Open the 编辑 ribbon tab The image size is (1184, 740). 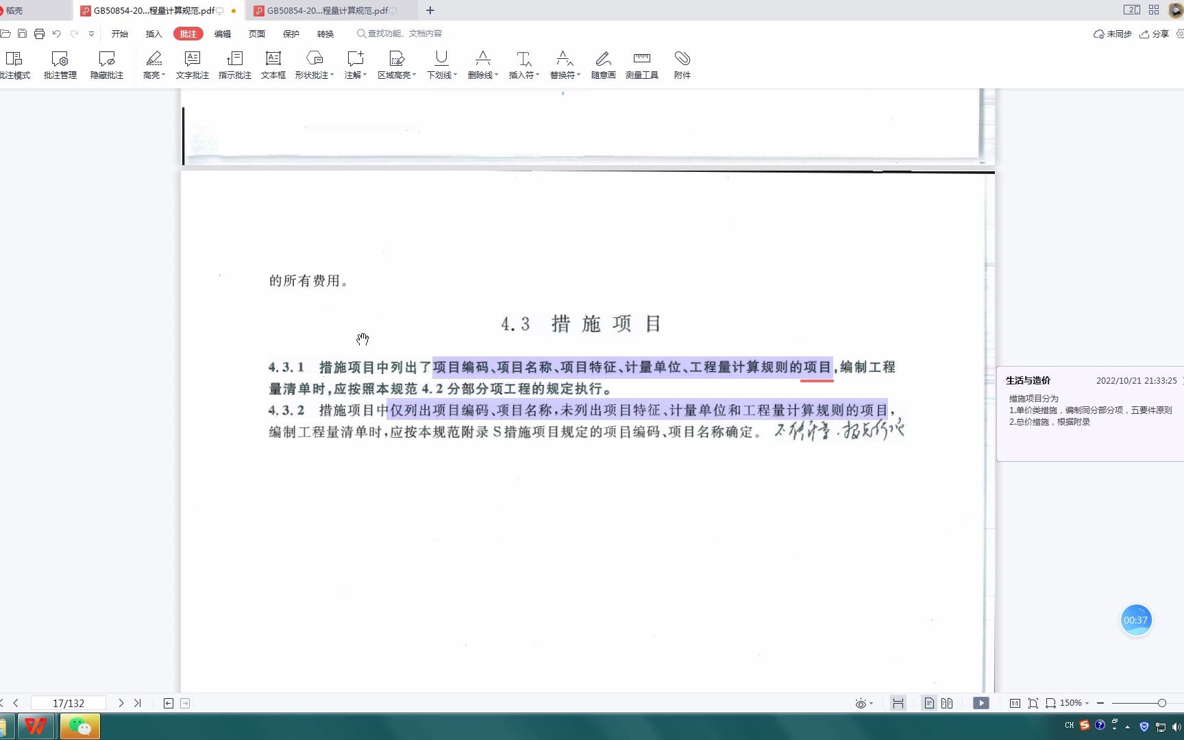coord(223,34)
